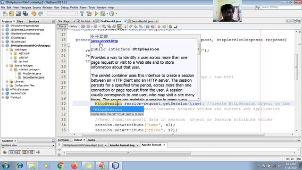Click the Build Project hammer icon
Image resolution: width=302 pixels, height=170 pixels.
82,14
